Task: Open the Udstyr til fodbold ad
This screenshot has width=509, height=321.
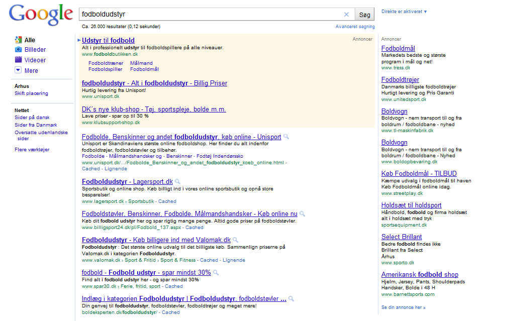Action: click(108, 40)
